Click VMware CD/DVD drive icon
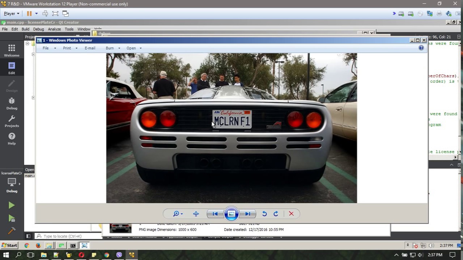Image resolution: width=463 pixels, height=260 pixels. pyautogui.click(x=420, y=14)
